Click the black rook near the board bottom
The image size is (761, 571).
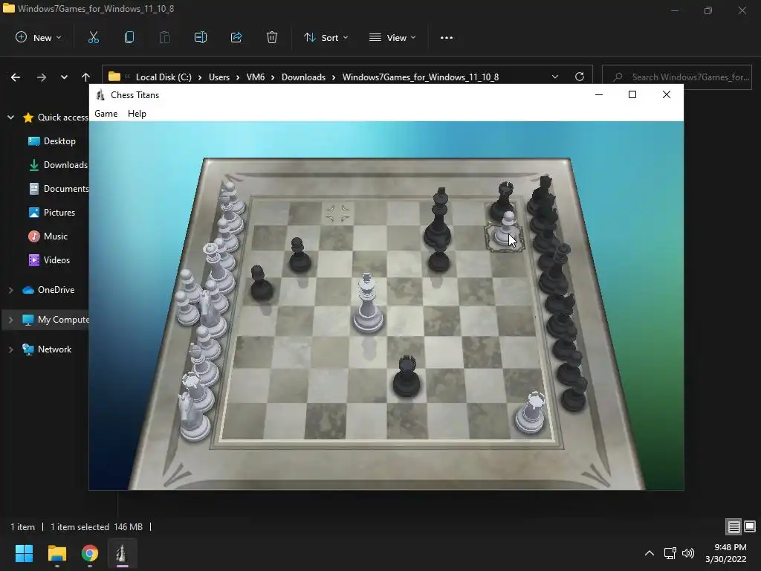(x=407, y=378)
